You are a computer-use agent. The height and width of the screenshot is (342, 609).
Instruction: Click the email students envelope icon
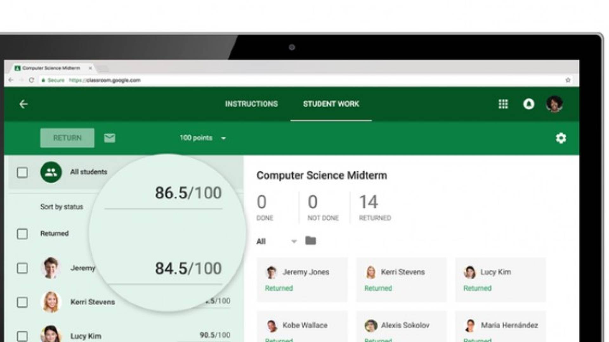pos(109,138)
